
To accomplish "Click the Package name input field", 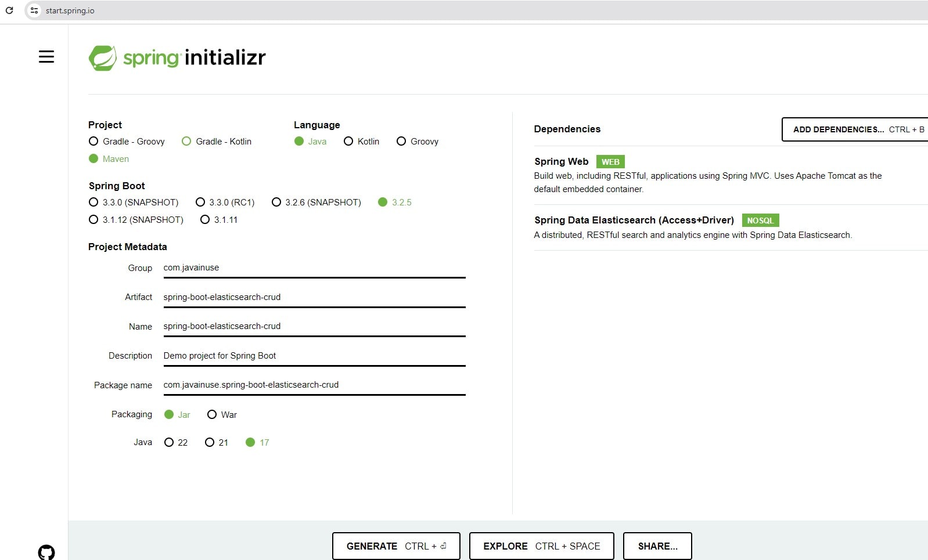I will point(314,385).
